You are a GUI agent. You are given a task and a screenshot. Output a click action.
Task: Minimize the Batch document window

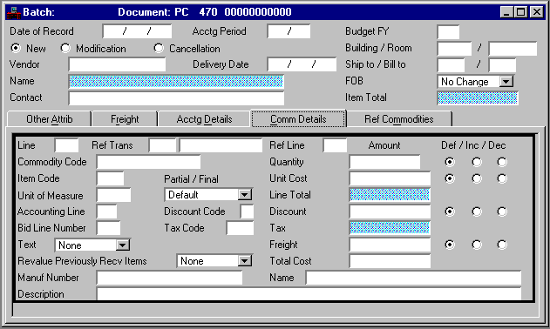tap(506, 12)
